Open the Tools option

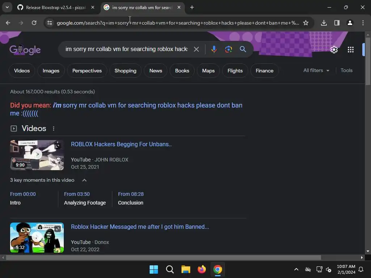point(346,71)
